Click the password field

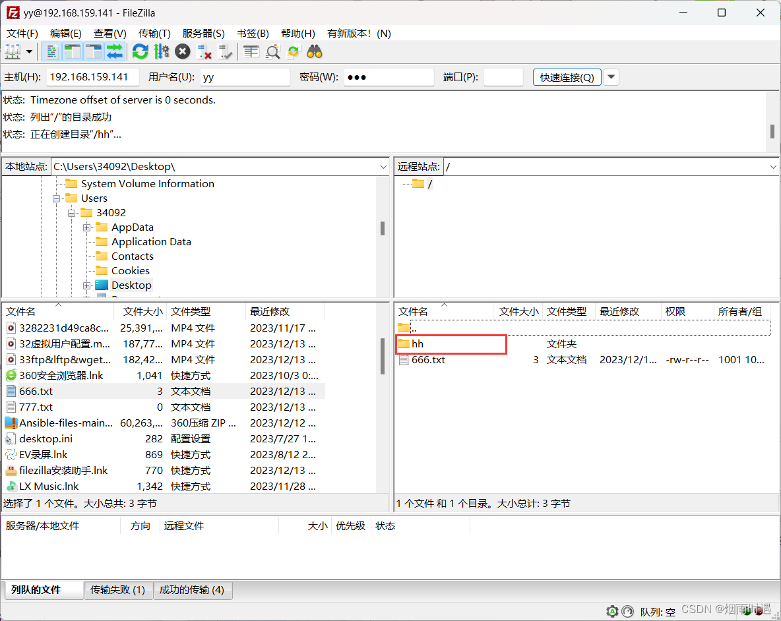(389, 77)
